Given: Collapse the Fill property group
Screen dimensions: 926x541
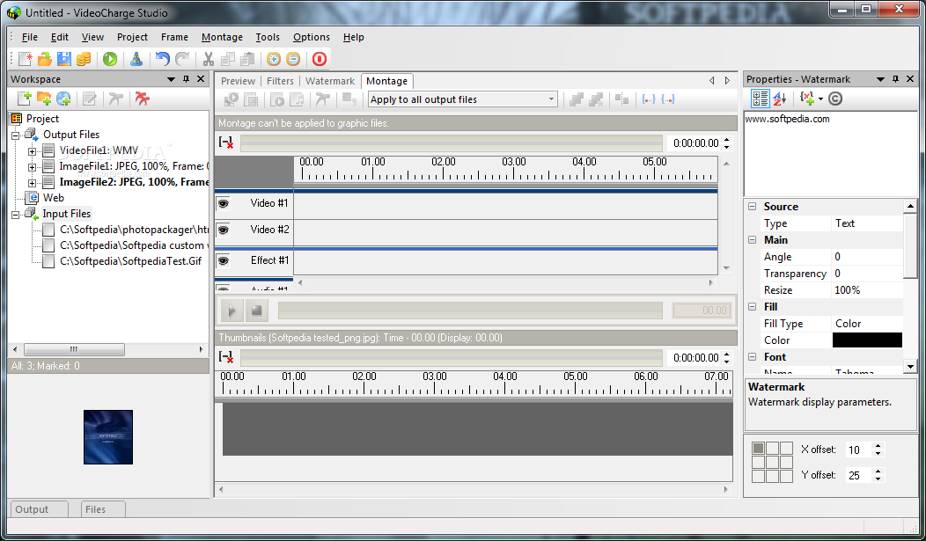Looking at the screenshot, I should click(753, 307).
